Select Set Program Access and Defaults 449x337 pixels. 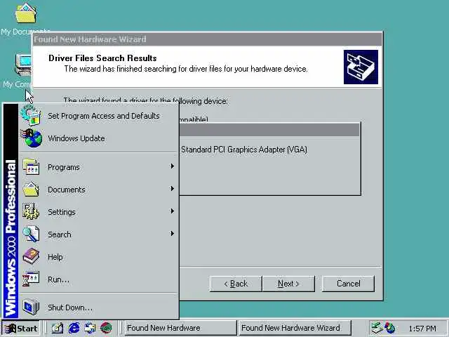pos(99,115)
